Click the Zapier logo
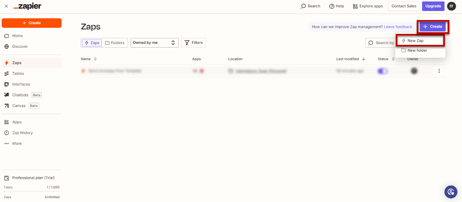 point(27,6)
